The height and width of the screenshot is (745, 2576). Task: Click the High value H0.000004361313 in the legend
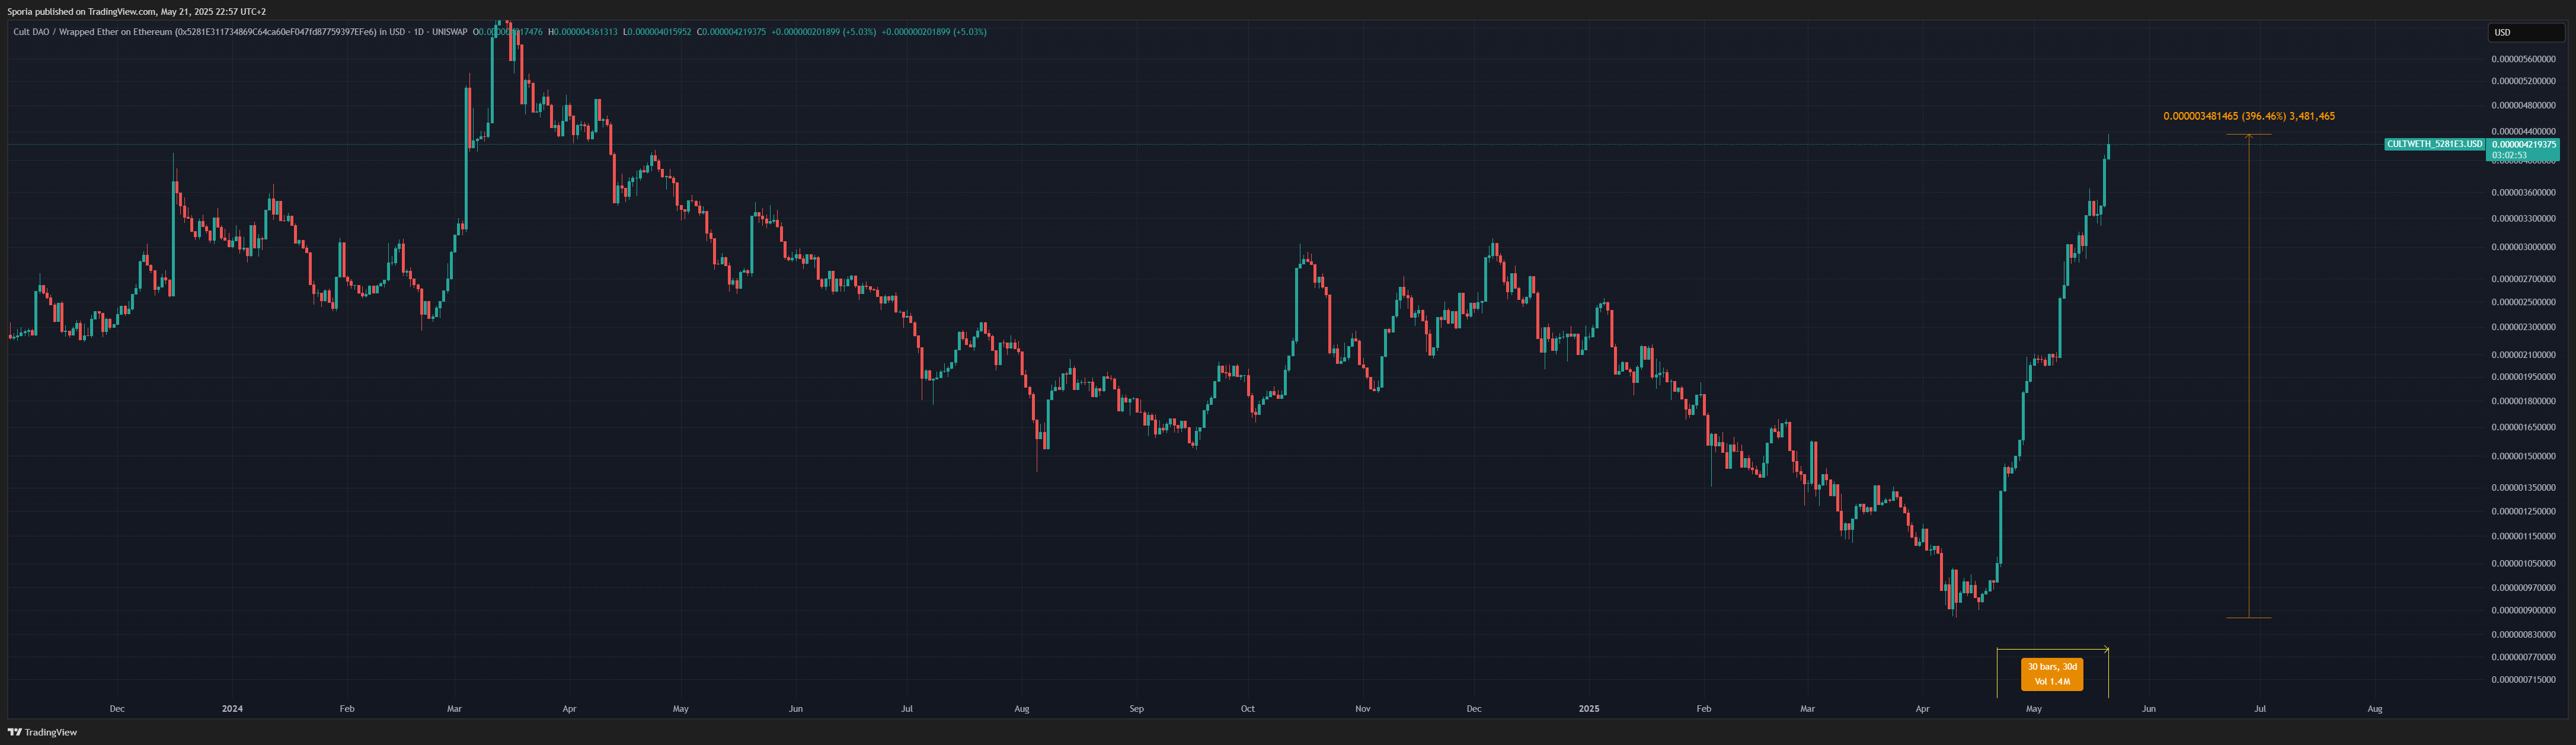click(582, 32)
